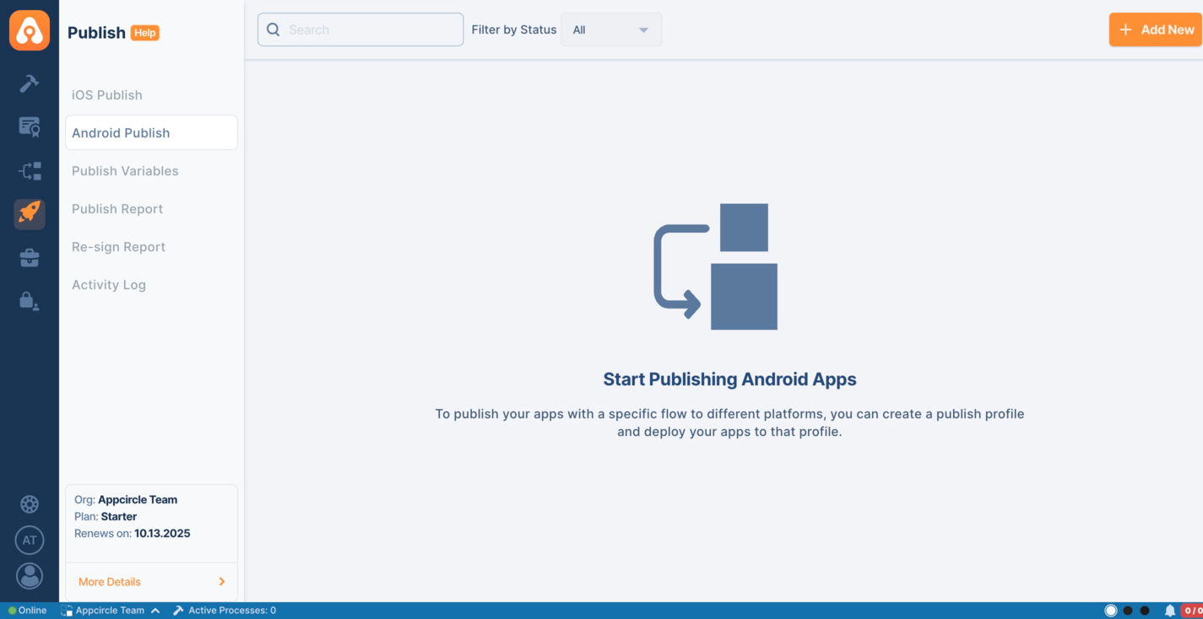Open the padlock user icon in sidebar
Screen dimensions: 1203x619
[30, 301]
